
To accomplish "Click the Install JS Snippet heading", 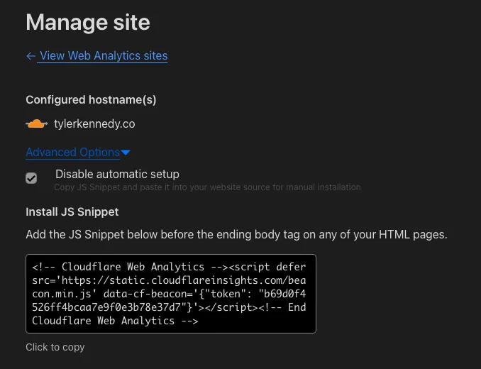I will [x=72, y=211].
